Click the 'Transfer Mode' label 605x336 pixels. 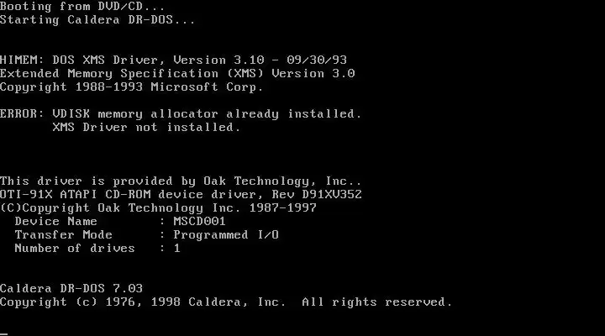click(64, 235)
